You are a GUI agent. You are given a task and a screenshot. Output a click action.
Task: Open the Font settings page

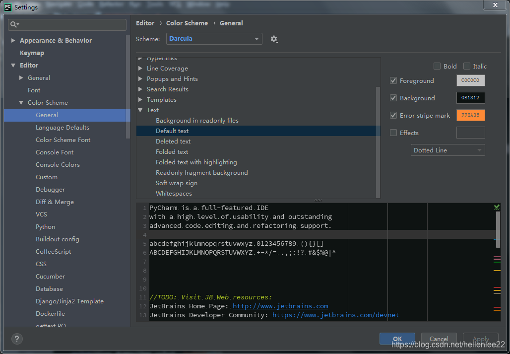pyautogui.click(x=34, y=90)
